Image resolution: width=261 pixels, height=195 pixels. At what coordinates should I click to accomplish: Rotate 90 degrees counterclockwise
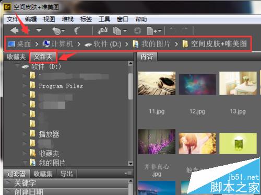tap(173, 31)
